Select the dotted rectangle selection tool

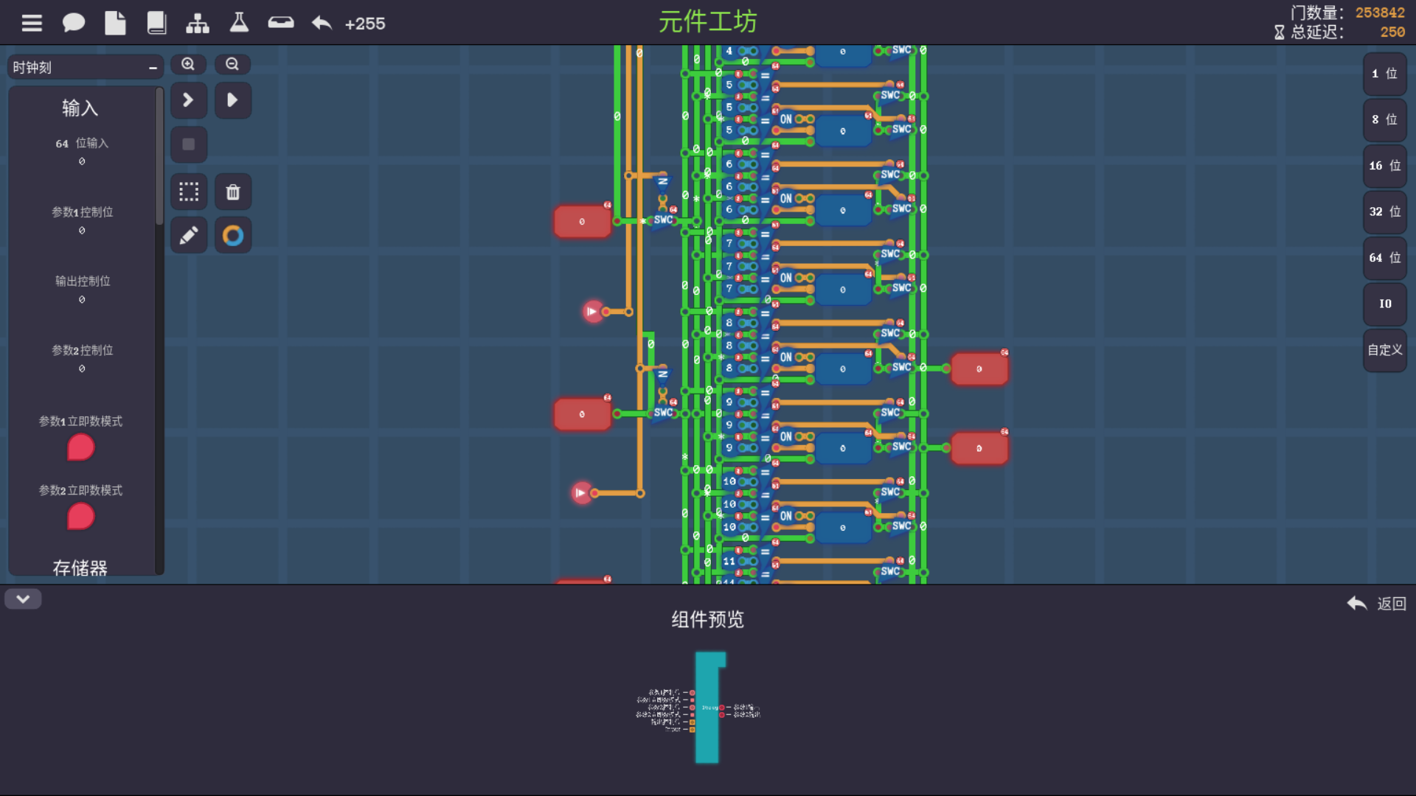(189, 192)
